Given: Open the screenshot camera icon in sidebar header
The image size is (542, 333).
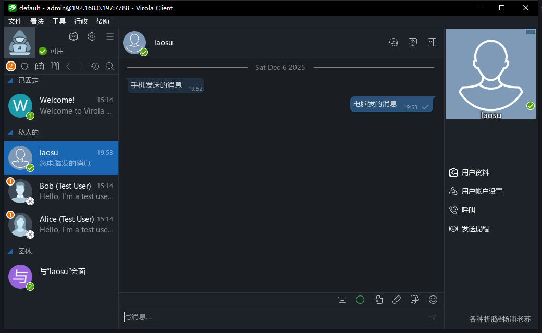Looking at the screenshot, I should [73, 36].
